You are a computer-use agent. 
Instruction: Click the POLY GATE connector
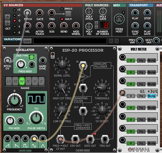pos(103,11)
